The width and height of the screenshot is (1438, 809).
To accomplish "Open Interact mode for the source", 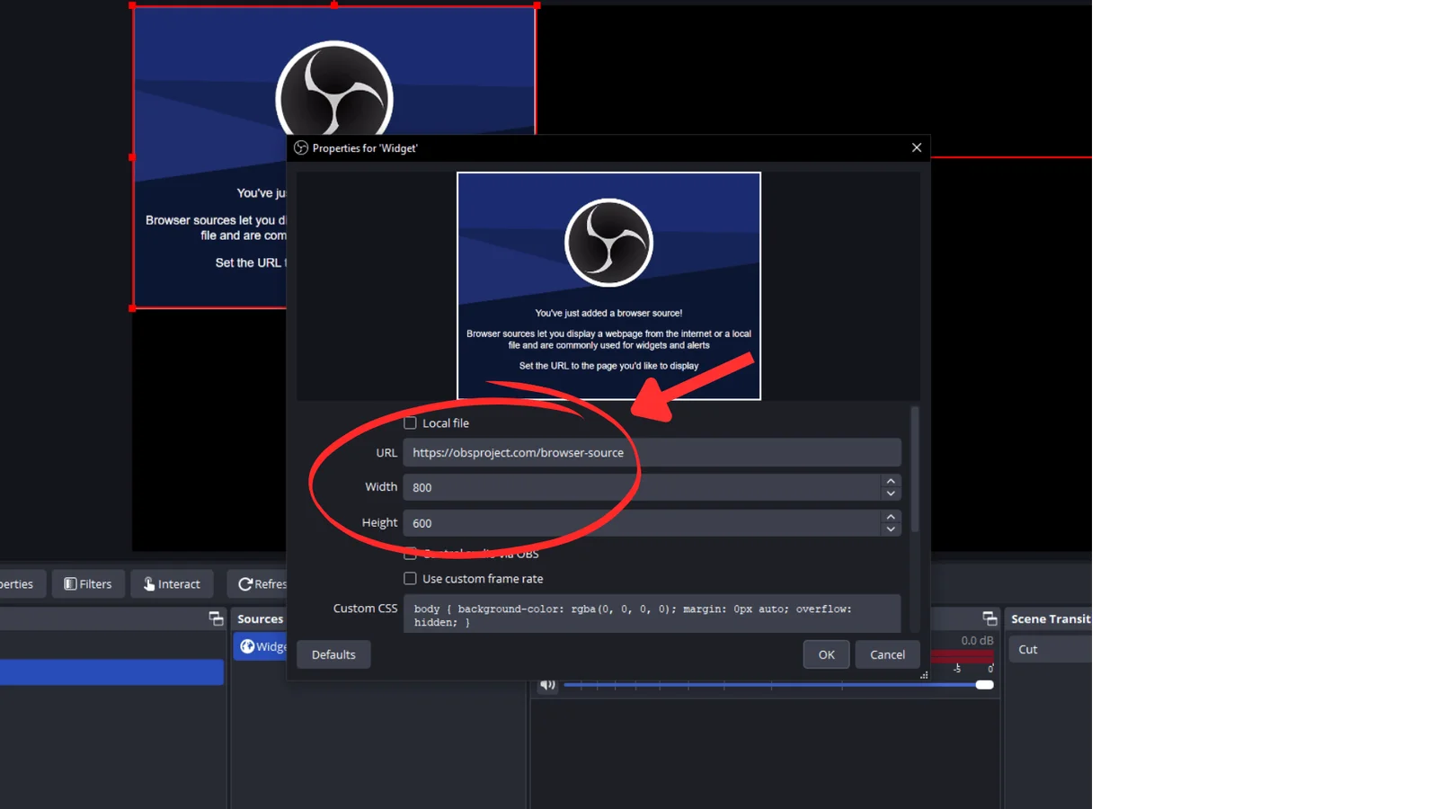I will tap(172, 584).
